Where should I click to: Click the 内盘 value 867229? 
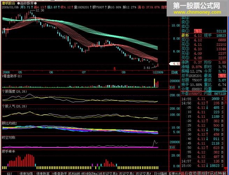220,94
